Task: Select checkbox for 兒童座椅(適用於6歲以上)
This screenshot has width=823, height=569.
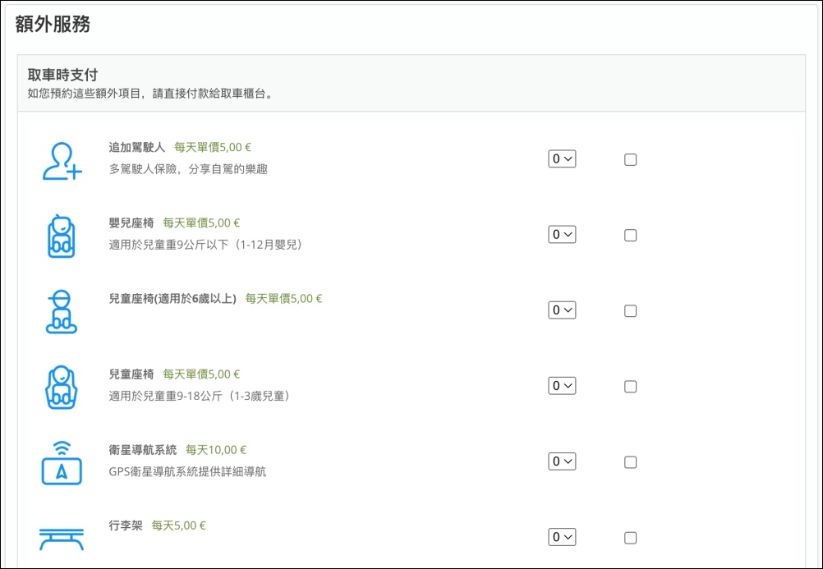Action: pyautogui.click(x=630, y=310)
